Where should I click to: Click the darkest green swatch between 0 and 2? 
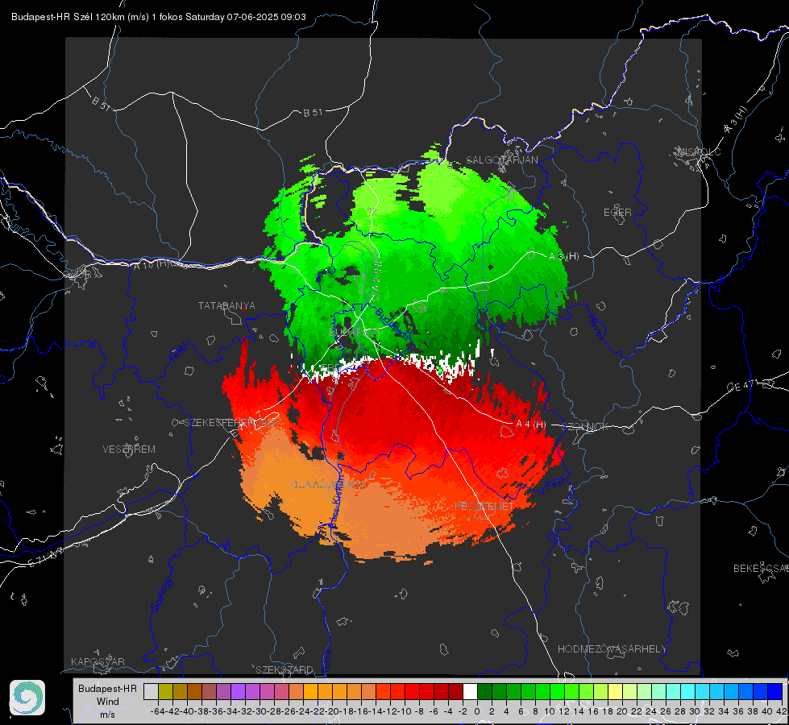(x=484, y=692)
